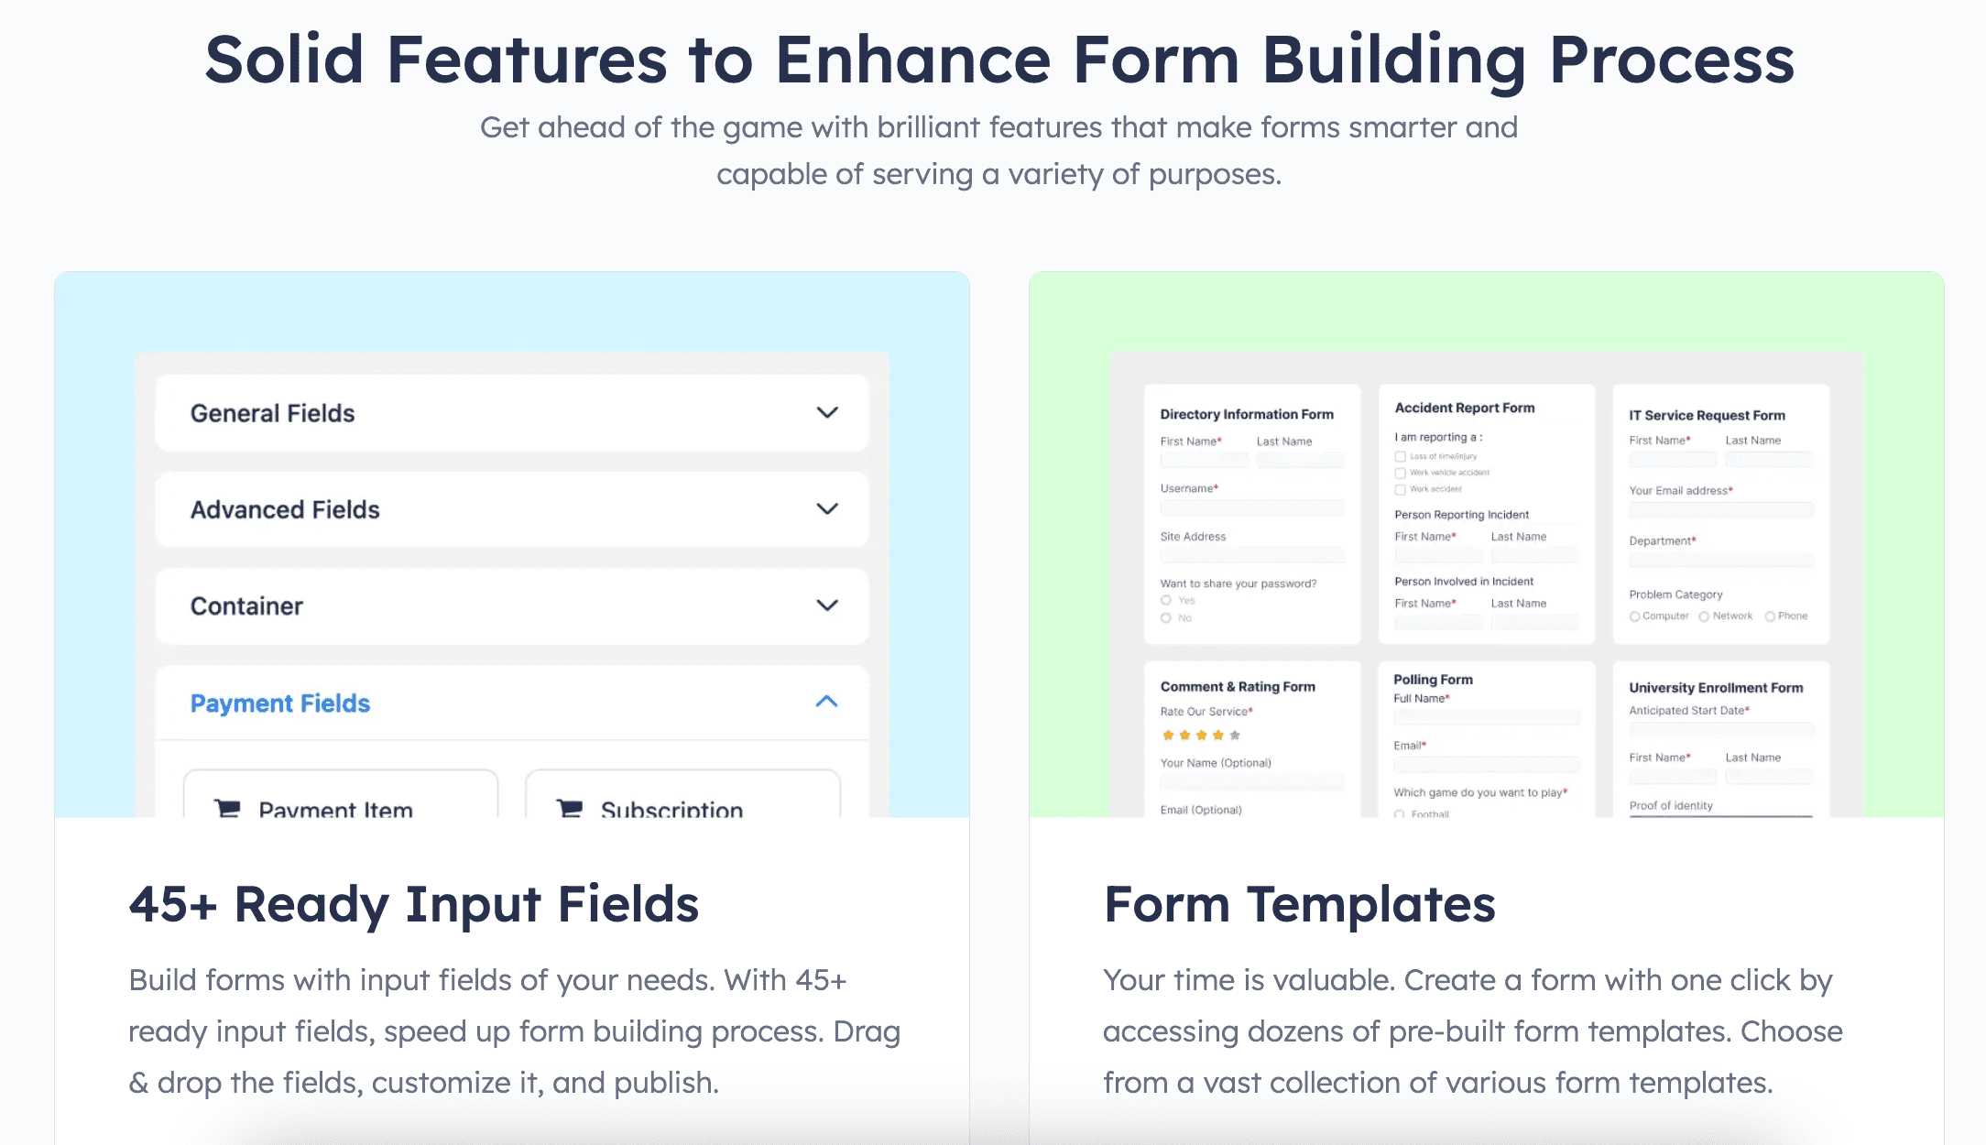
Task: Click the Subscription cart icon
Action: 570,808
